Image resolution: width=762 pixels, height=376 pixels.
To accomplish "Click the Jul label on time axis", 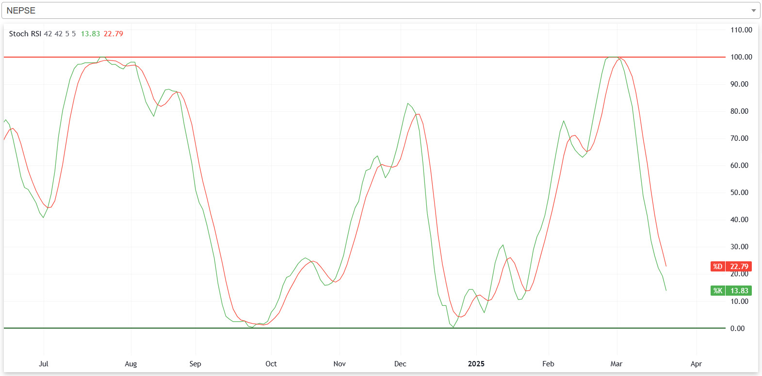I will click(44, 364).
